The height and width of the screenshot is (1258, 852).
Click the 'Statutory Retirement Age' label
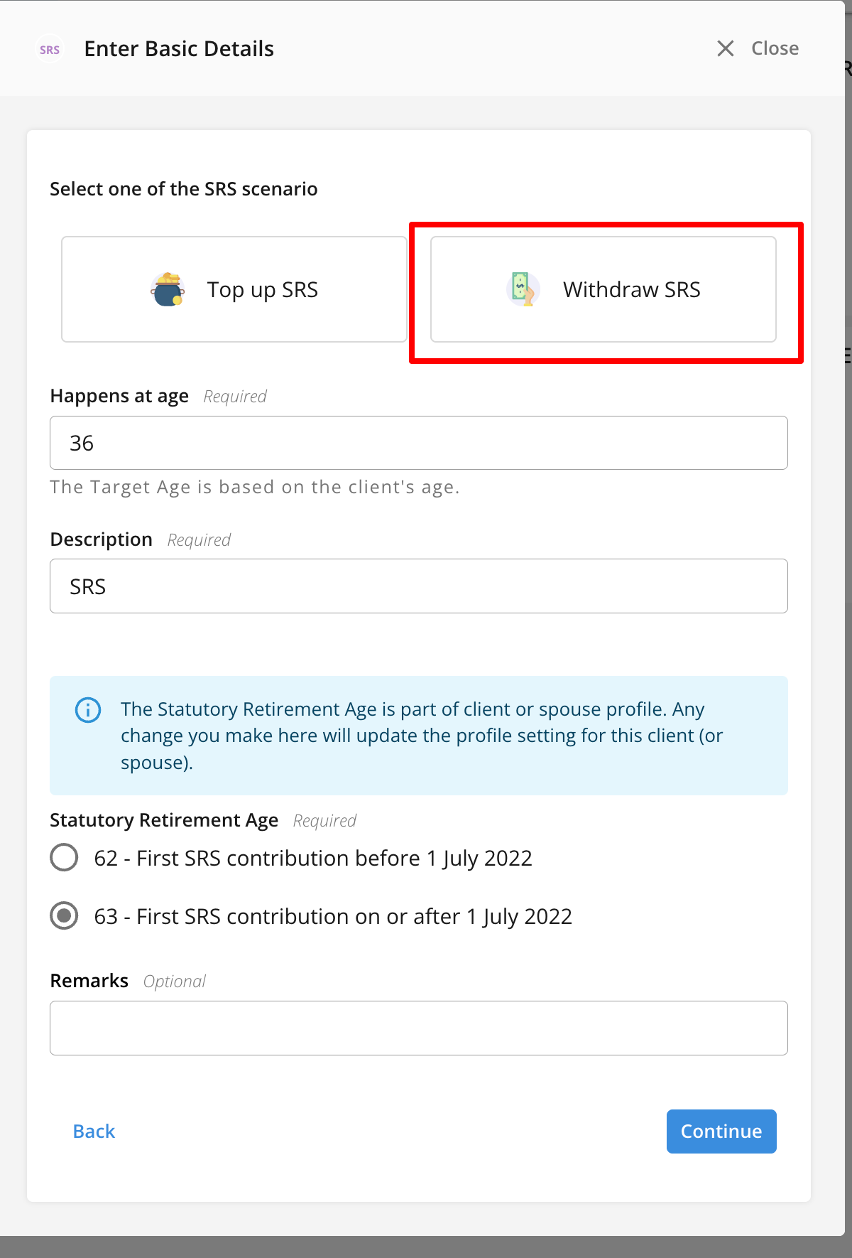[x=164, y=820]
